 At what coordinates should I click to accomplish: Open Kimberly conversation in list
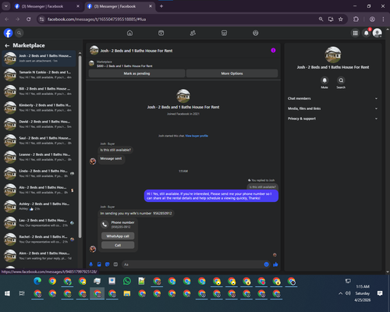point(39,108)
